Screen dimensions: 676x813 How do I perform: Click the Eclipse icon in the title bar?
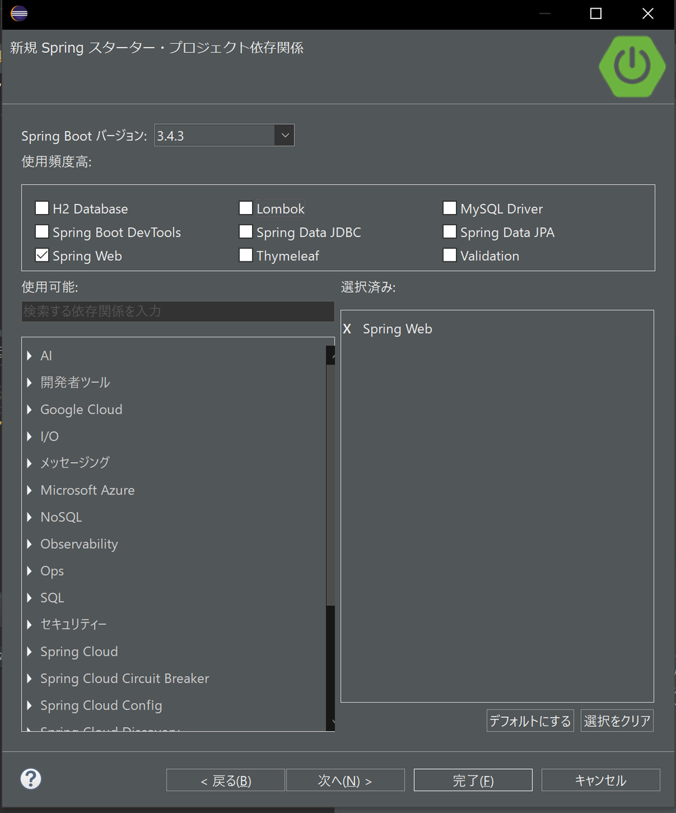18,13
